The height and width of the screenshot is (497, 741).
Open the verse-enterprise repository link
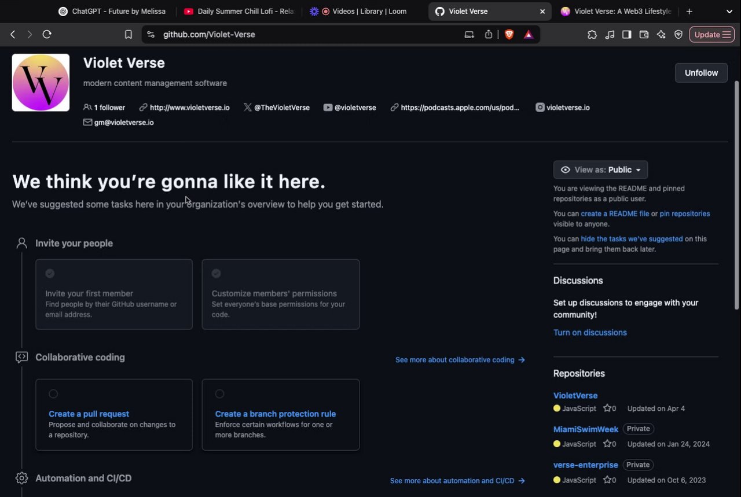coord(586,465)
